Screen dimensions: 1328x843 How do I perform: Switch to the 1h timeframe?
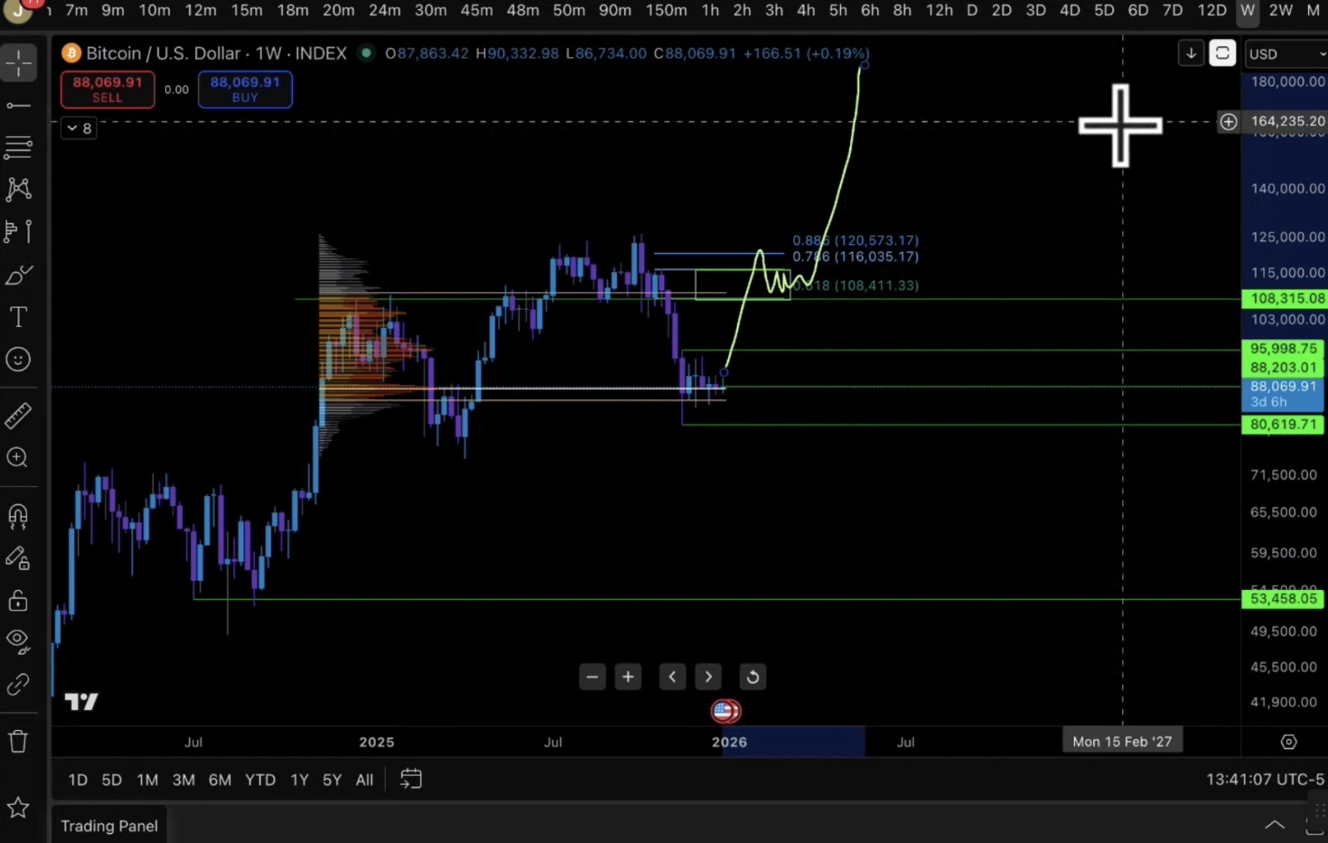710,10
